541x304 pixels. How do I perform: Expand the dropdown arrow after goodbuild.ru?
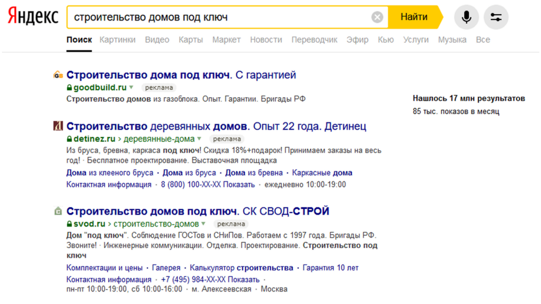pyautogui.click(x=131, y=88)
